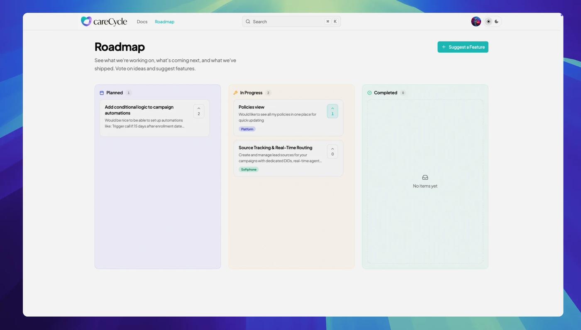Click the calendar icon beside Planned header

(102, 93)
